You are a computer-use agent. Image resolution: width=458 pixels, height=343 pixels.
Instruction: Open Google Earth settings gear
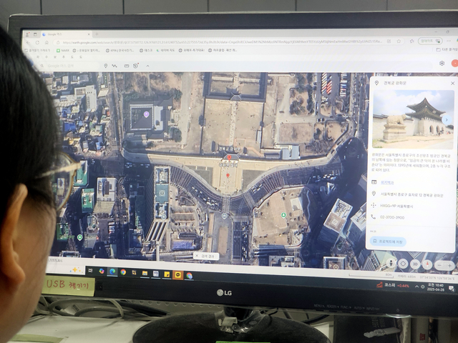(x=442, y=63)
